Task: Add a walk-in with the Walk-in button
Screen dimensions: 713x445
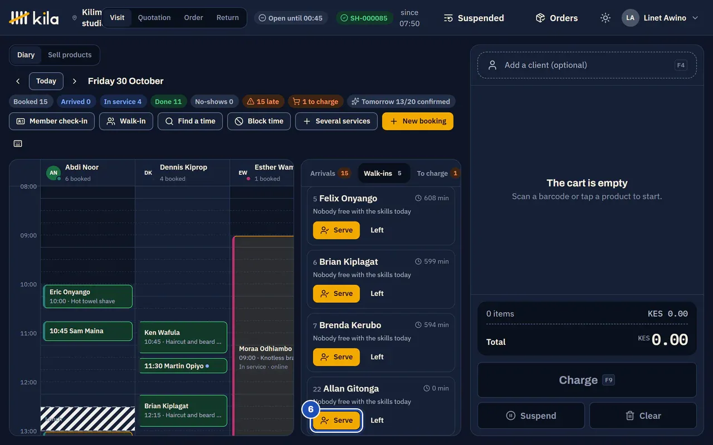Action: click(126, 121)
